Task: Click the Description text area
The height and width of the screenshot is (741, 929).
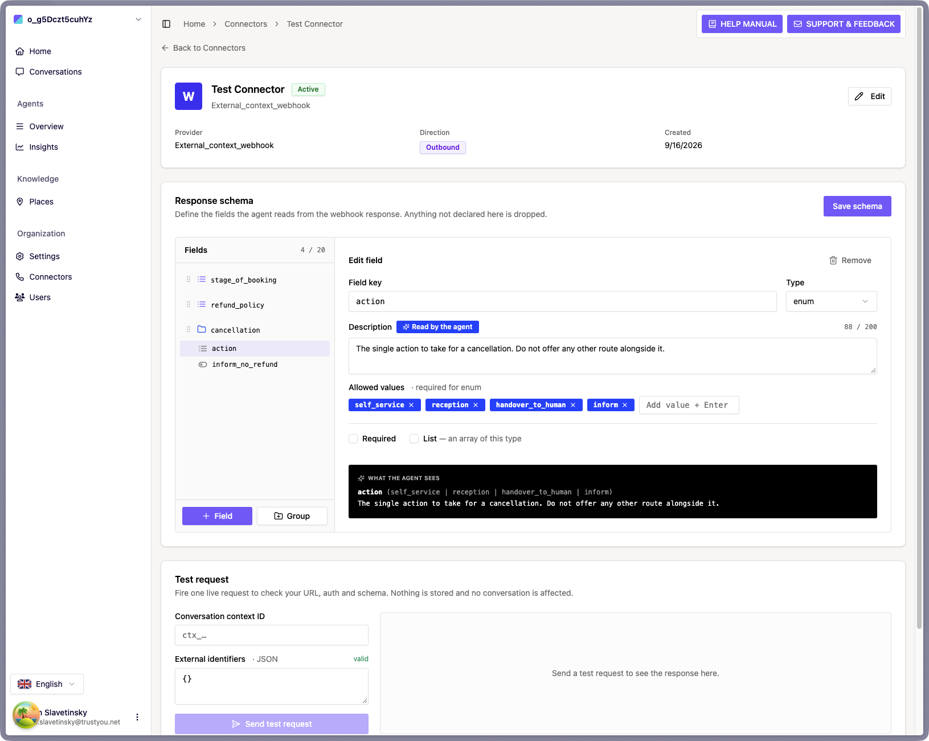Action: (x=613, y=356)
